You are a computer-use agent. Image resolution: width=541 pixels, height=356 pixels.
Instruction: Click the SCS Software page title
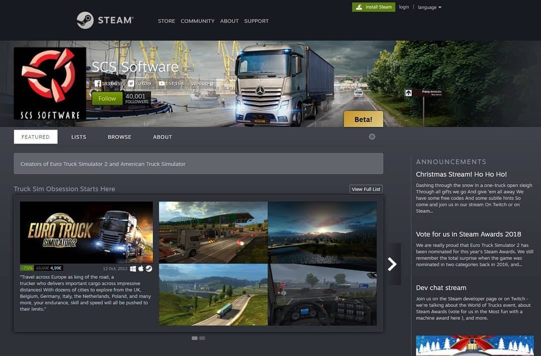[135, 67]
